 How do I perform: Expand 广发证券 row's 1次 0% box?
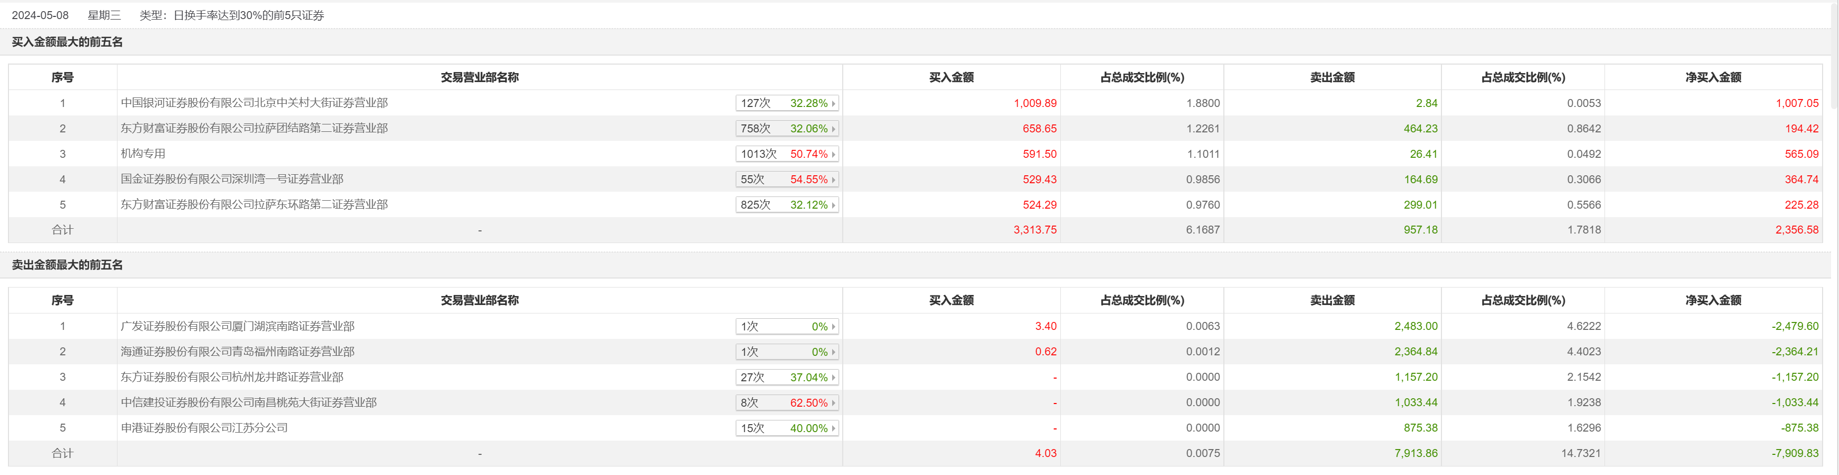point(787,326)
